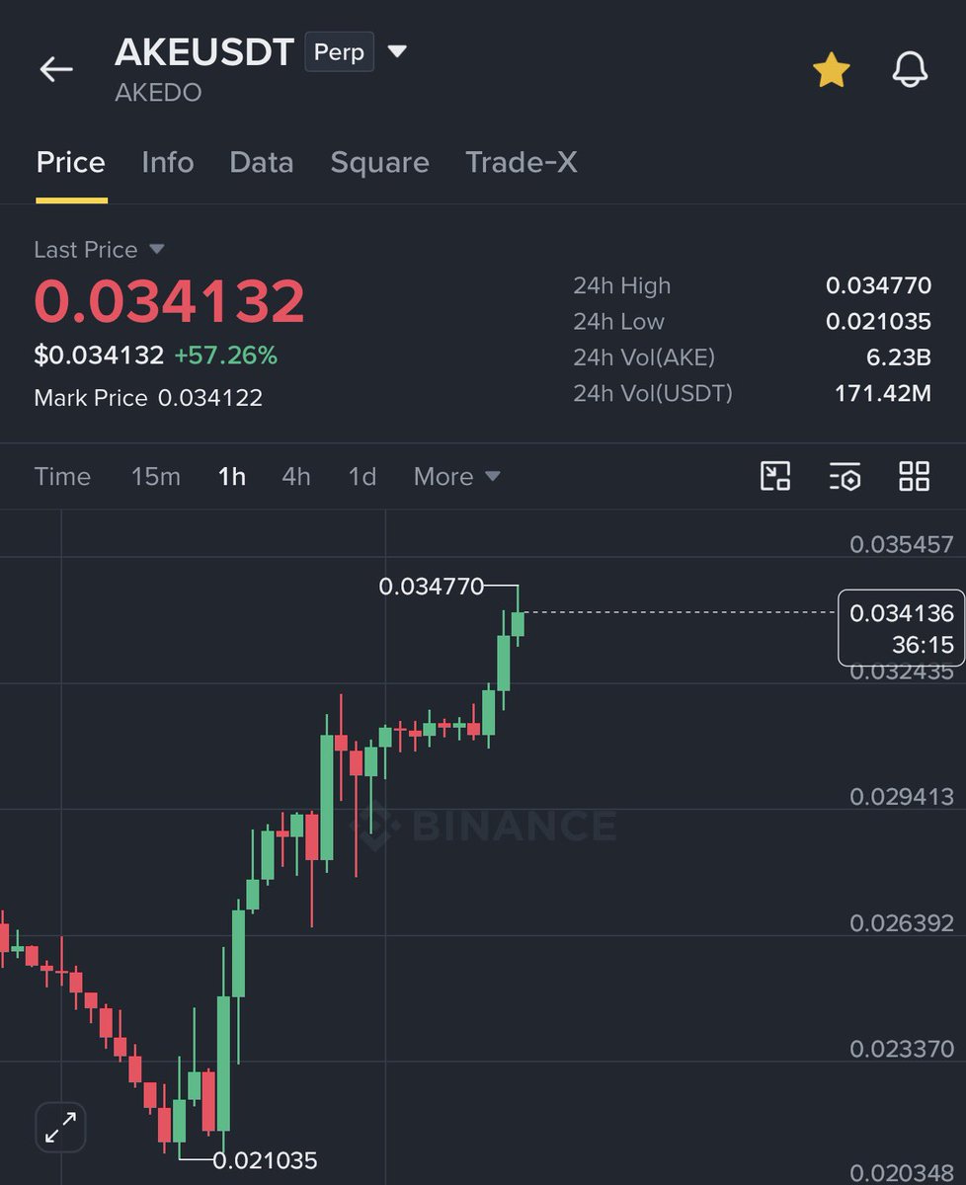
Task: Click the 0.023370 axis label
Action: 902,1049
